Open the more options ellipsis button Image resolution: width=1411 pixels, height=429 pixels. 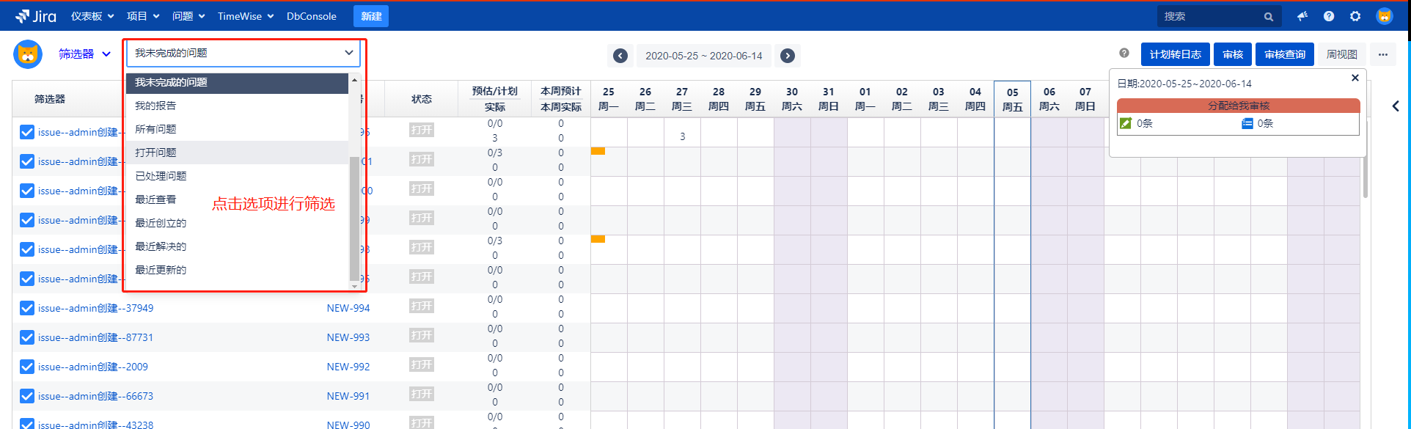tap(1383, 54)
